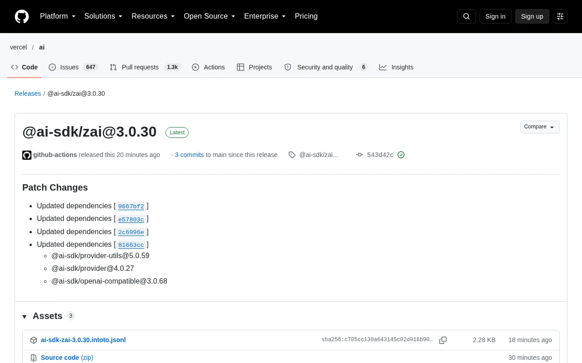Copy the sha256 checksum of the intoto.jsonl file

[x=443, y=340]
